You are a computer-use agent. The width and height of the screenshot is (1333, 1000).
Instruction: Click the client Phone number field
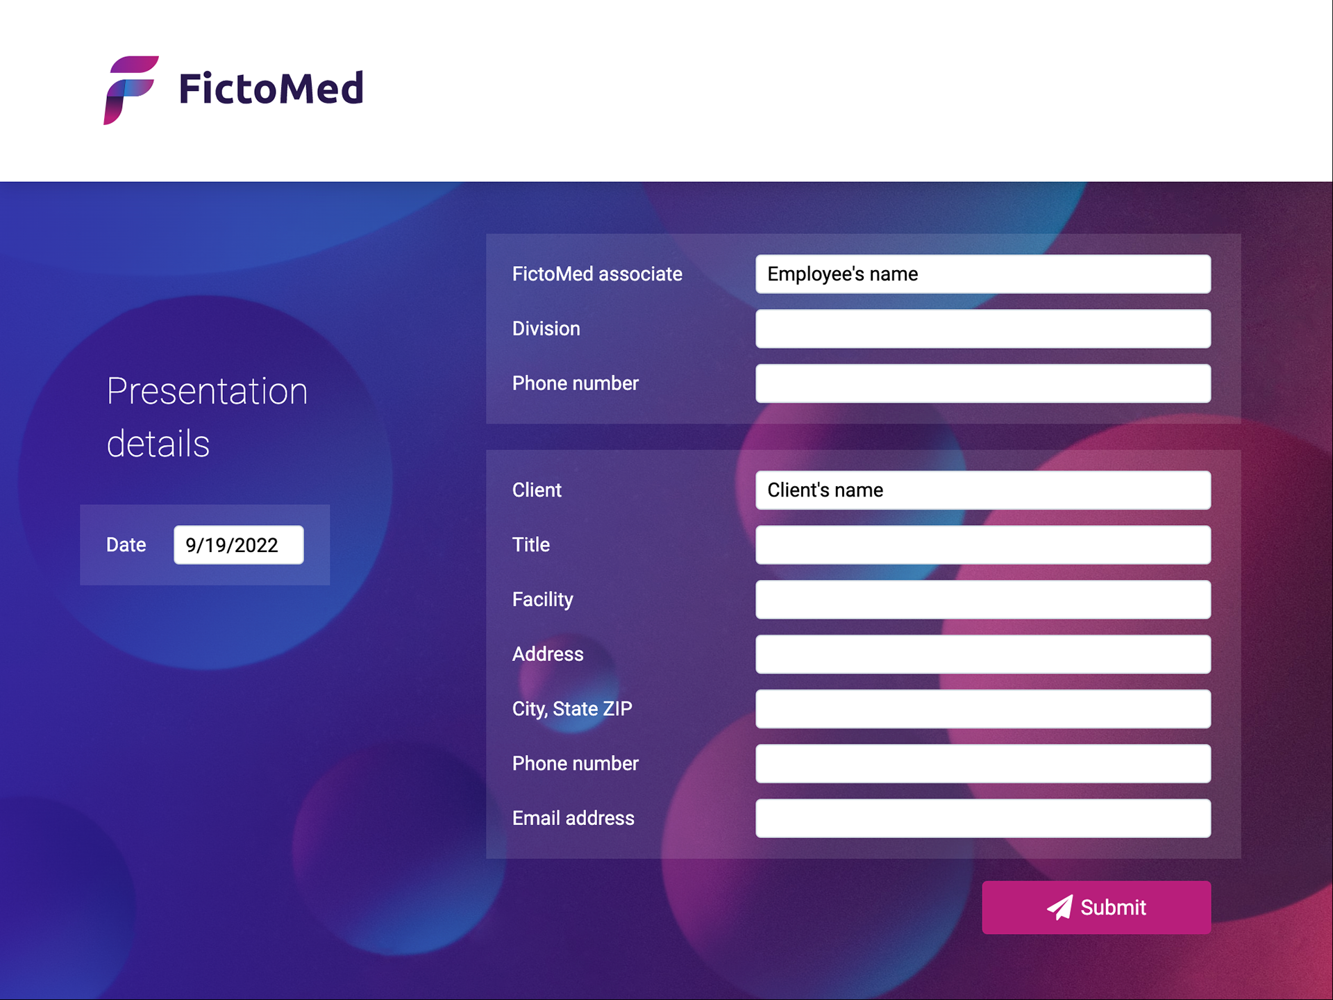983,763
